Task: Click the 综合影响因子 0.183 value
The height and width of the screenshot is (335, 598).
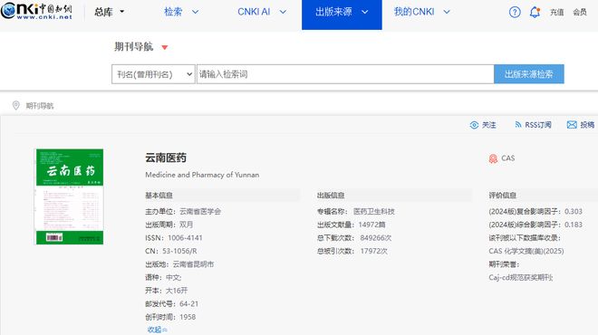Action: click(574, 225)
